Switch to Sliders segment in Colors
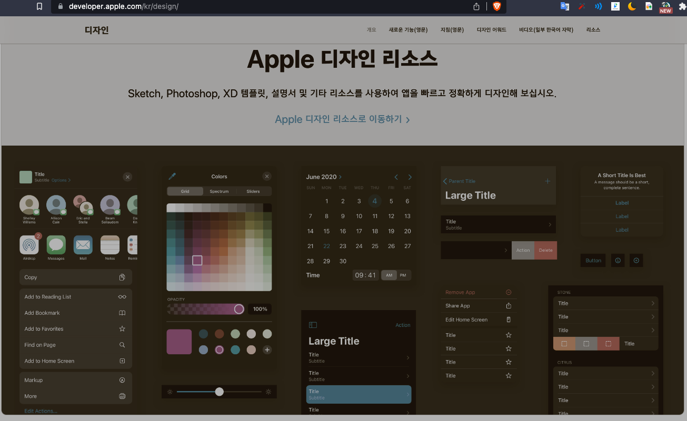687x421 pixels. coord(253,191)
